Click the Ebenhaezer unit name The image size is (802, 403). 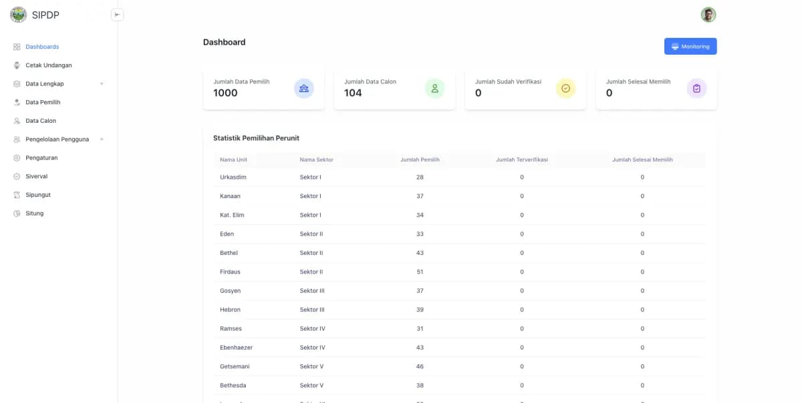237,348
